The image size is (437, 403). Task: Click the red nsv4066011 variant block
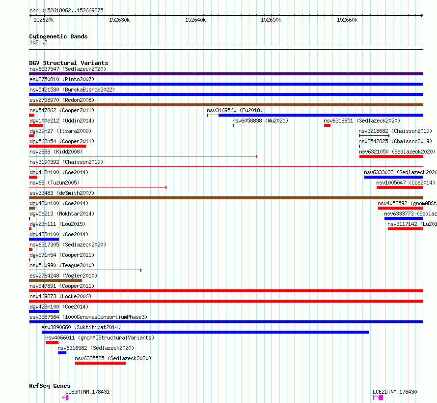[x=52, y=342]
